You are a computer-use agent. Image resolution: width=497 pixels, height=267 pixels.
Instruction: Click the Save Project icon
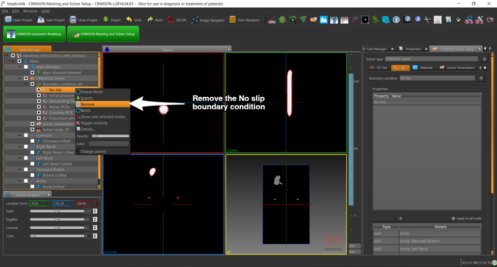[41, 20]
